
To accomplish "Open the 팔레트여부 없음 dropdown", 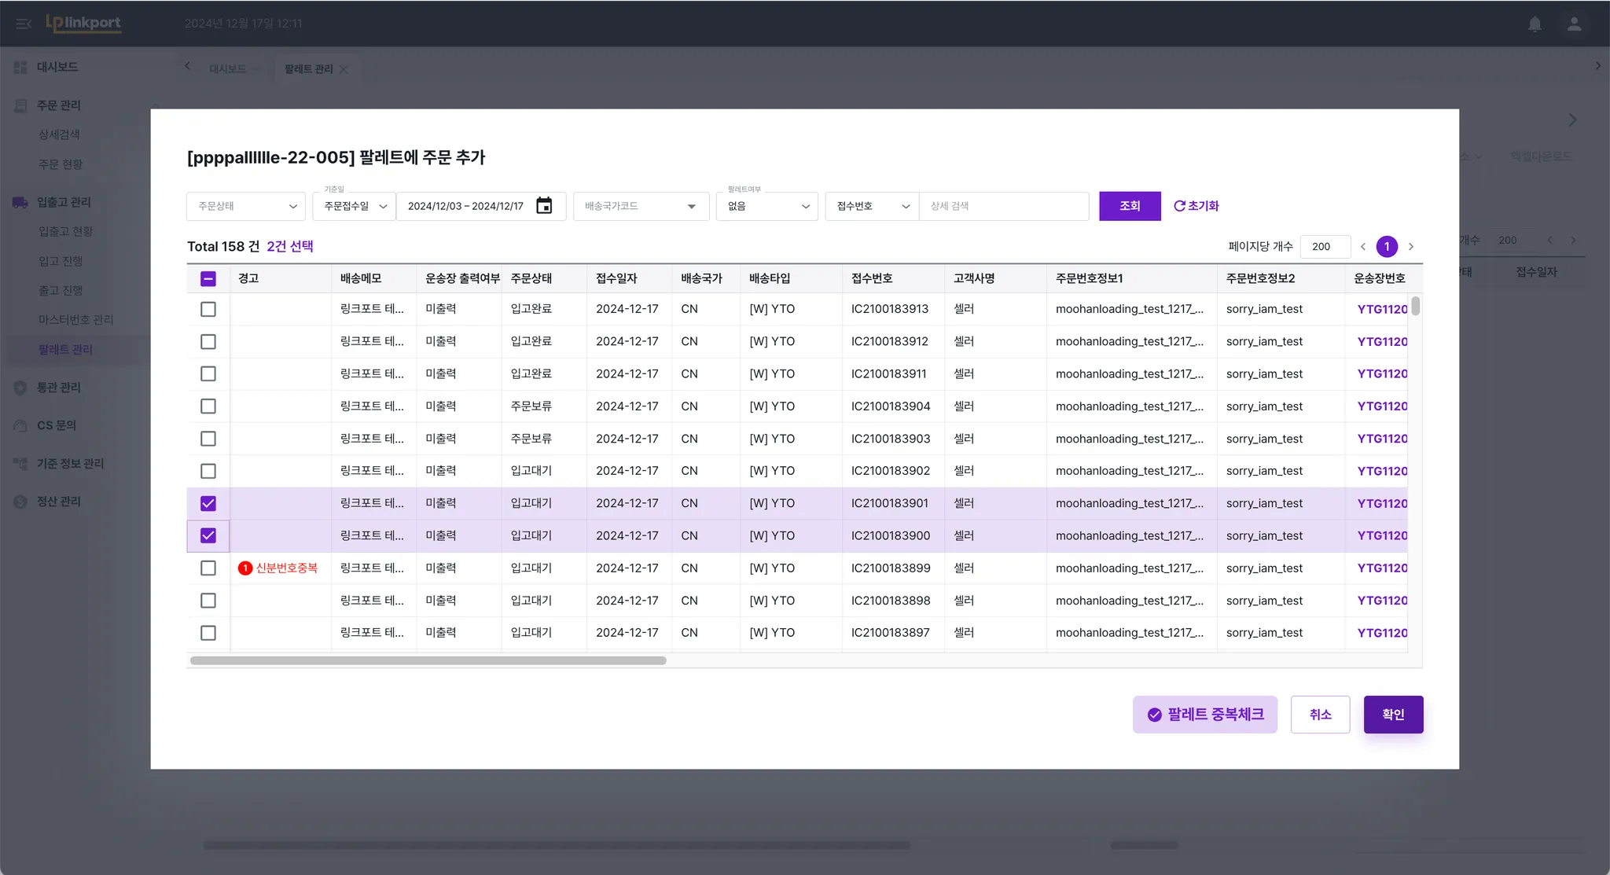I will tap(766, 206).
